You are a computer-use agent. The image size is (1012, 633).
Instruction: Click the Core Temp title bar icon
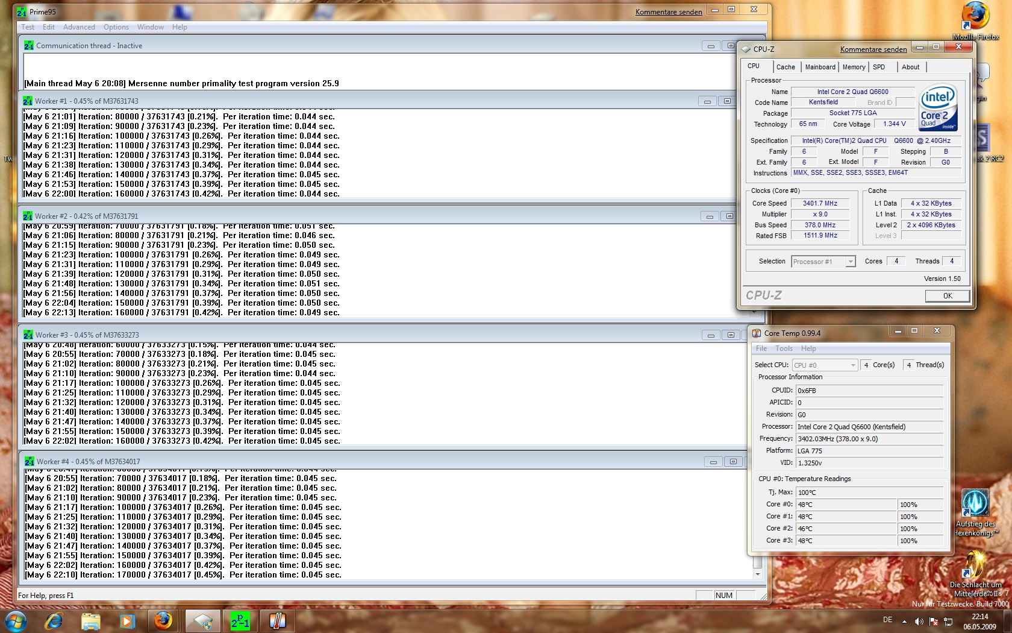[757, 333]
